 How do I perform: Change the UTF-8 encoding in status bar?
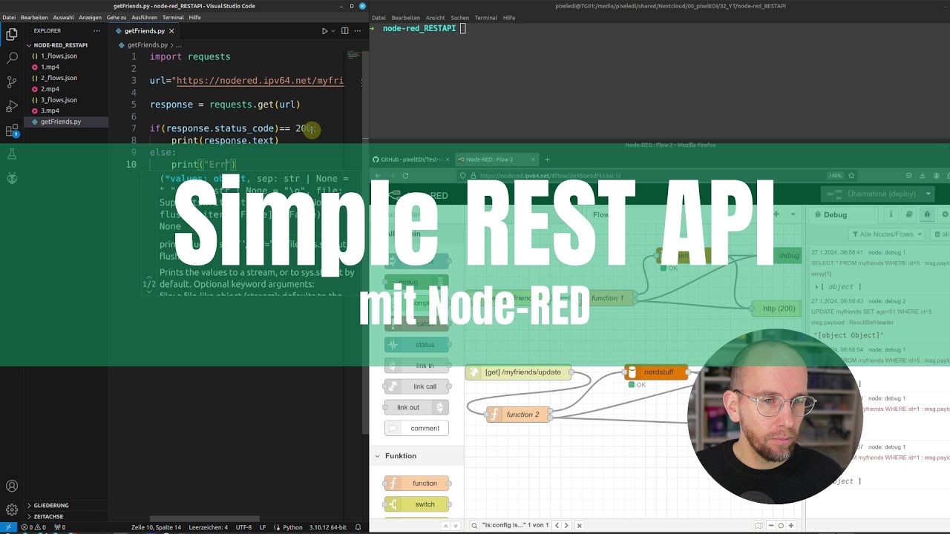[243, 527]
